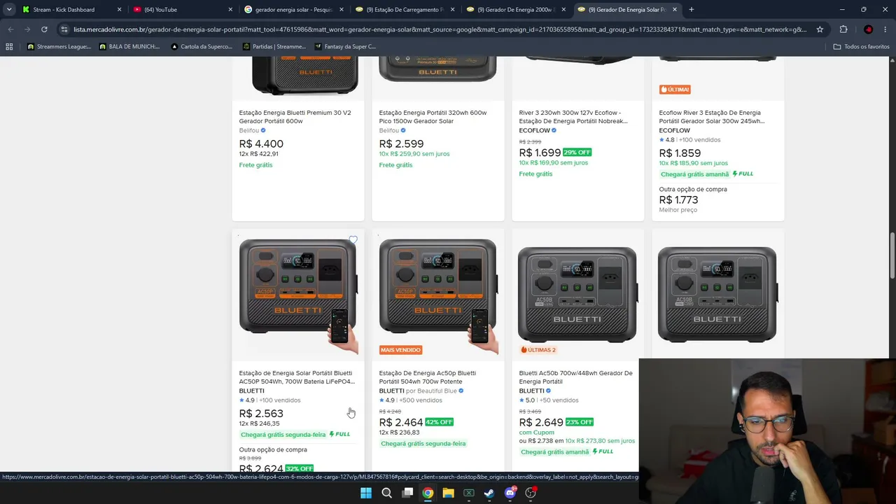The image size is (896, 504).
Task: Click the R$ 1.859 price
Action: coord(680,153)
